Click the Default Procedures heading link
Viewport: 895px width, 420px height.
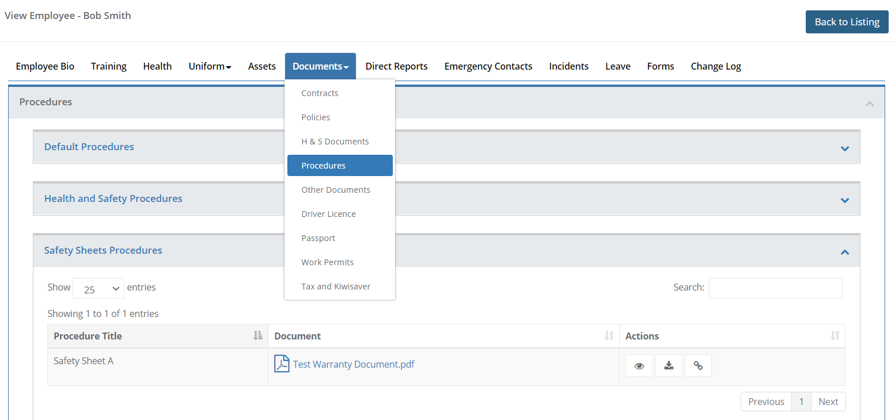pyautogui.click(x=89, y=147)
